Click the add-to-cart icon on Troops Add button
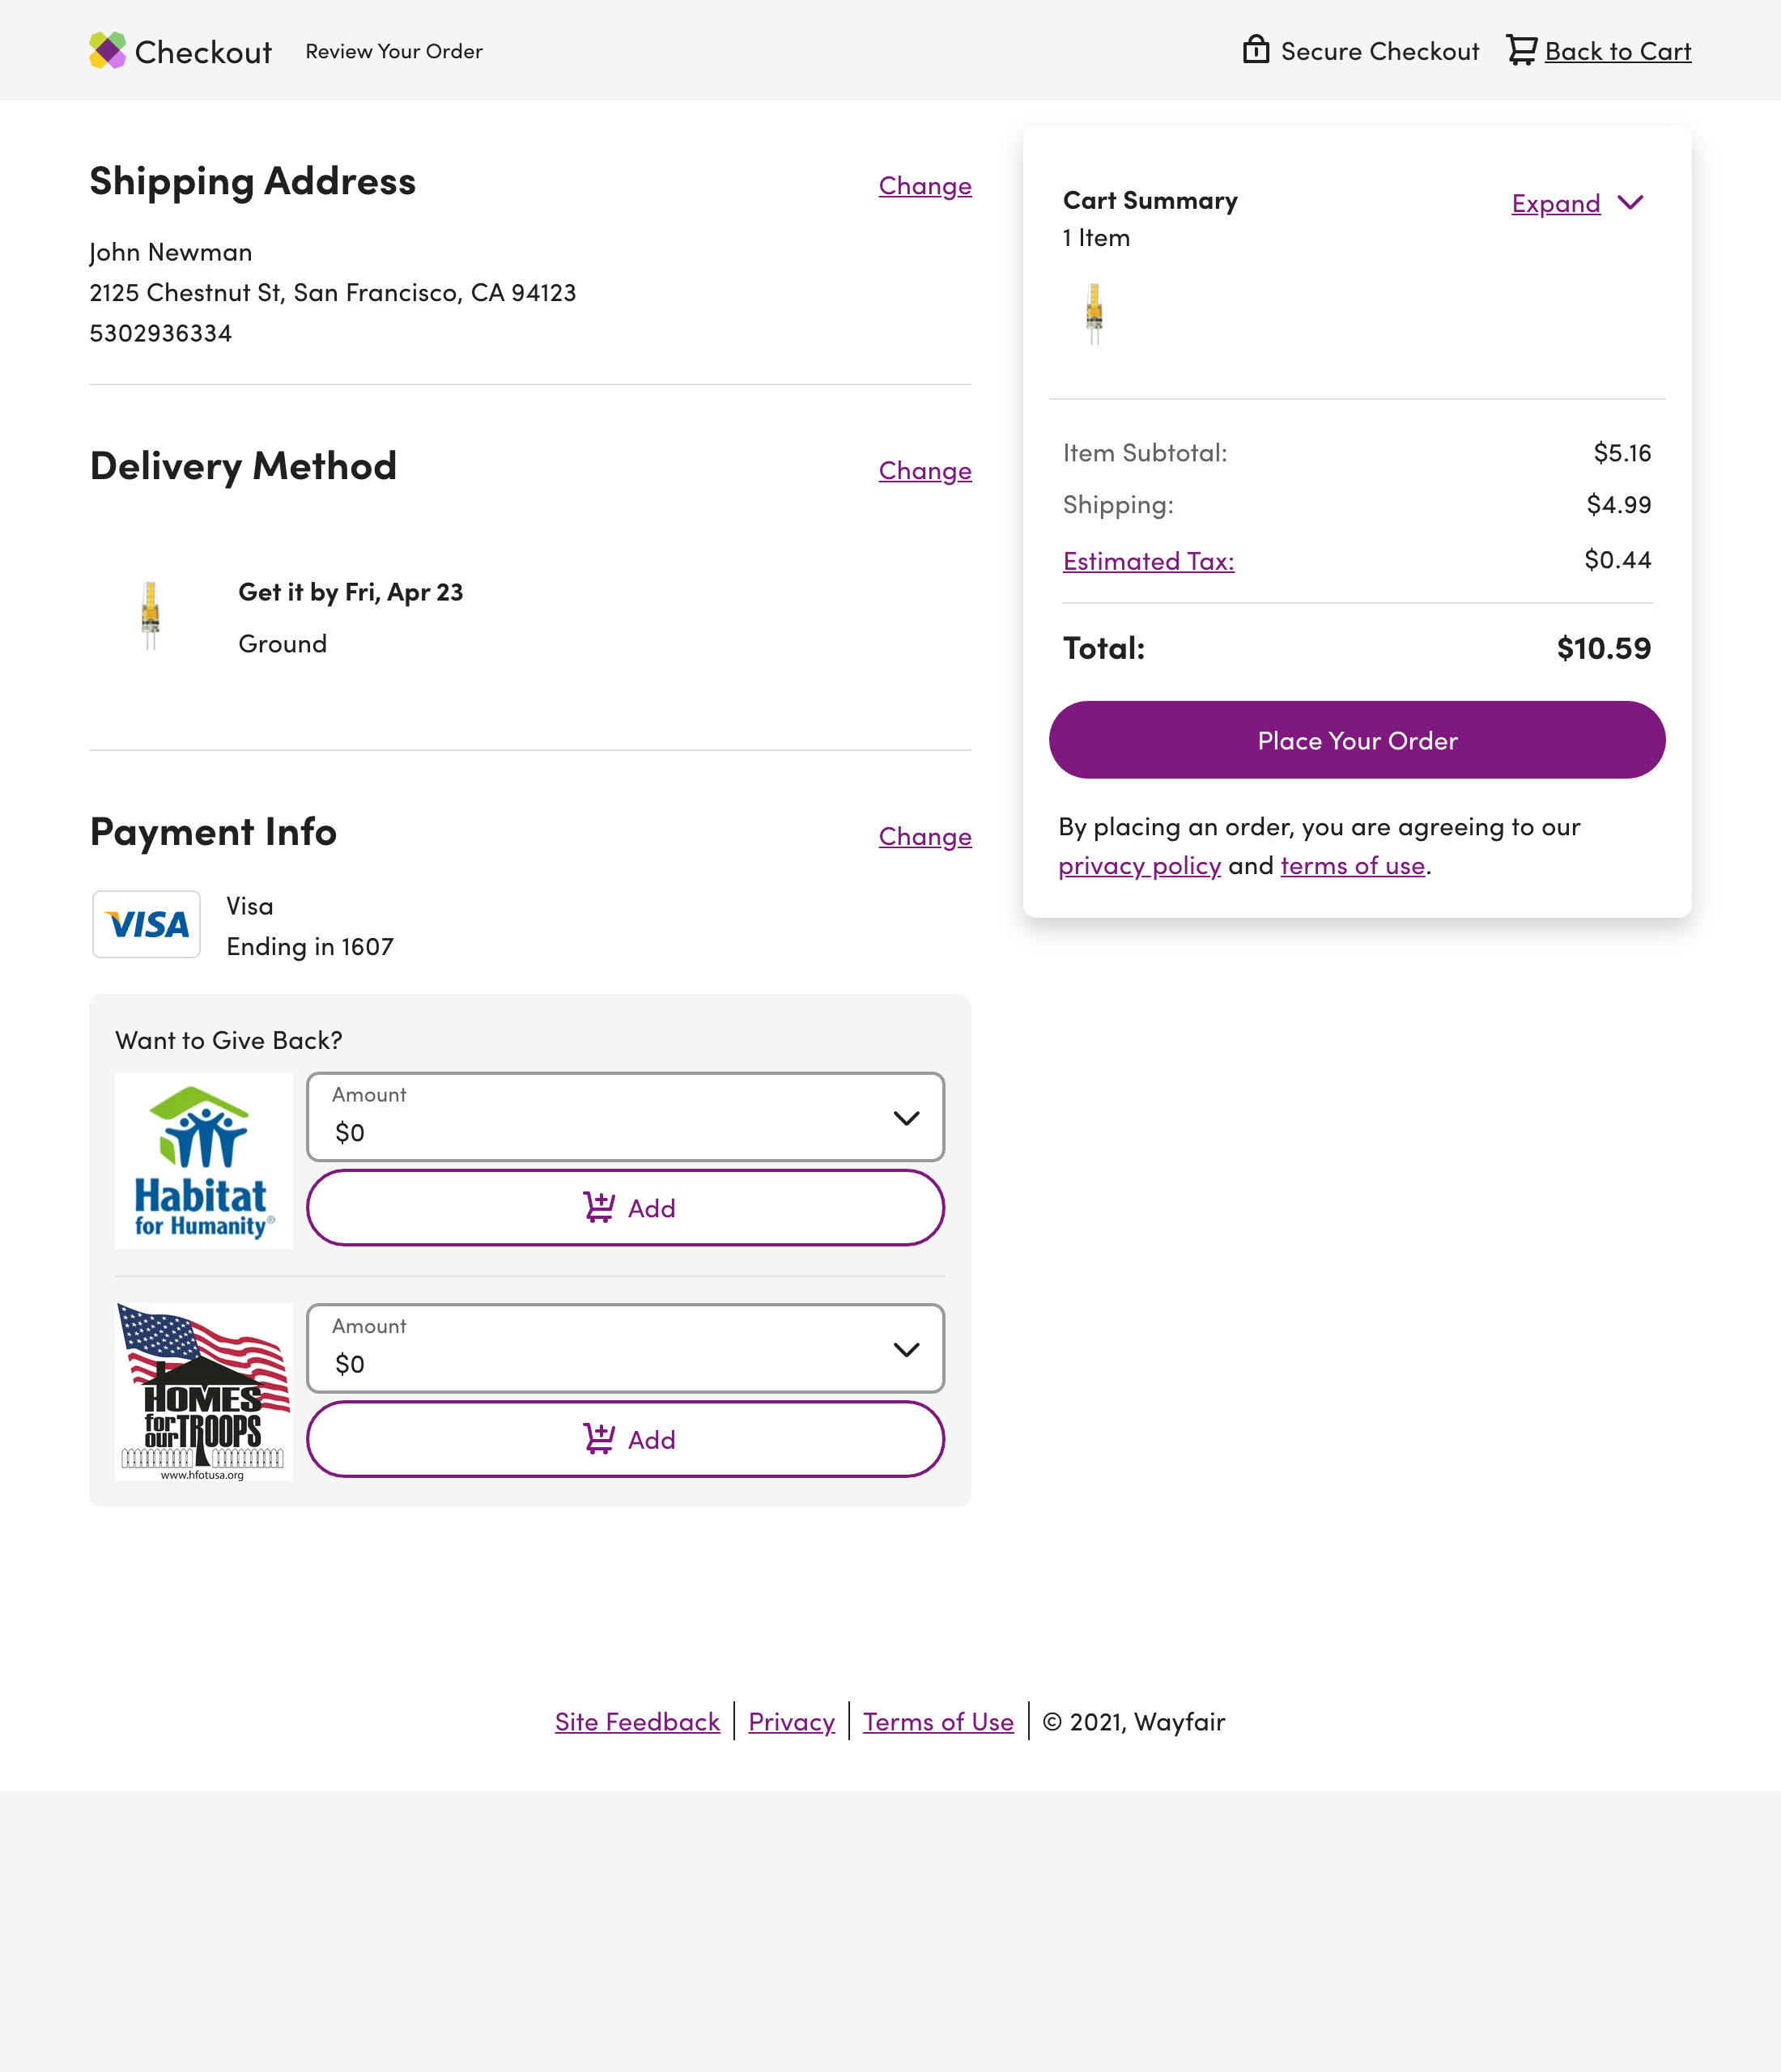This screenshot has height=2072, width=1781. pyautogui.click(x=599, y=1439)
